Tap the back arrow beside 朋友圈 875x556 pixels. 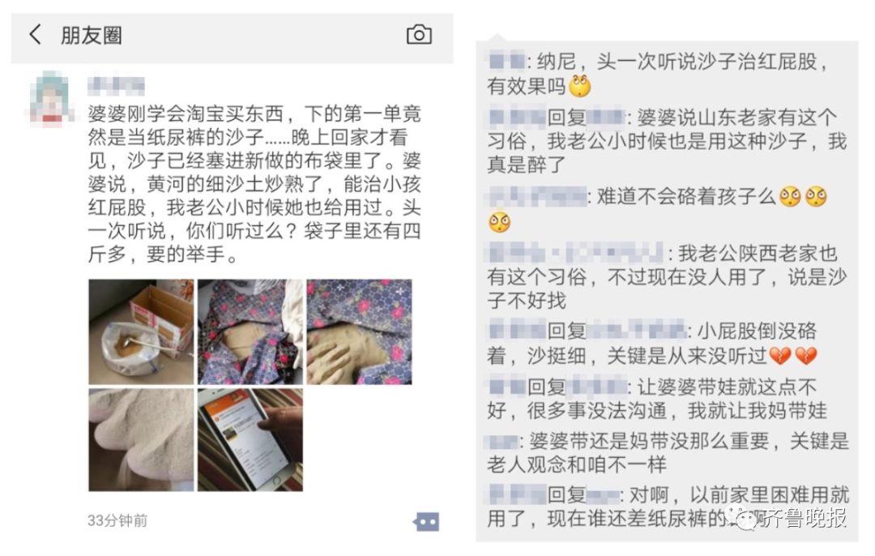coord(35,35)
